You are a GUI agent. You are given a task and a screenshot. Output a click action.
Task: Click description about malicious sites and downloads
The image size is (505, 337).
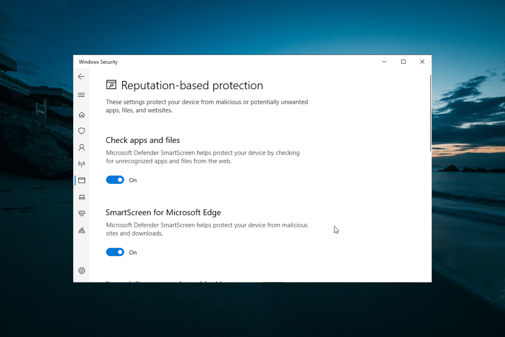(207, 229)
